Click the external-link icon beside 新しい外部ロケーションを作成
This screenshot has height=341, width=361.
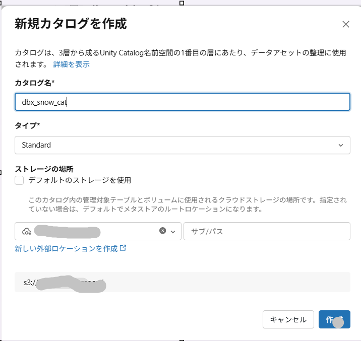click(x=123, y=248)
